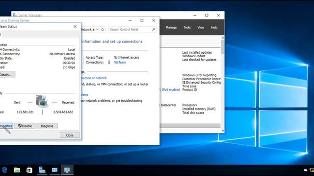Screen dimensions: 314x176
Task: Open Microsoft Edge from the taskbar
Action: click(4, 170)
